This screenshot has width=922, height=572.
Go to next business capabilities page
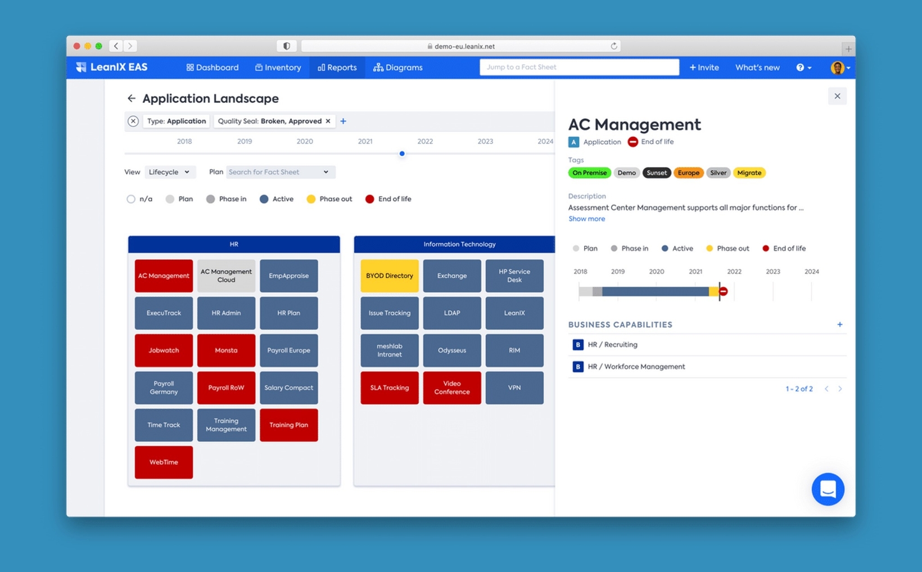[x=840, y=389]
